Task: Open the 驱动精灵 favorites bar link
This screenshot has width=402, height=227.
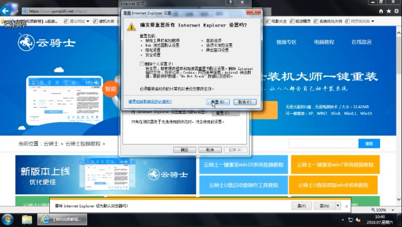Action: tap(300, 21)
